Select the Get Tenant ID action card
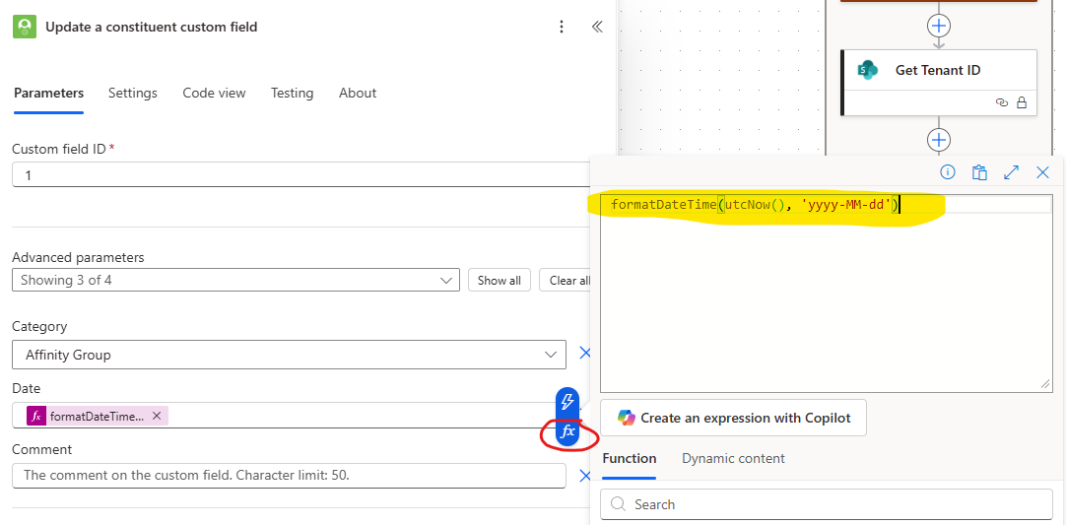The width and height of the screenshot is (1066, 525). [939, 83]
